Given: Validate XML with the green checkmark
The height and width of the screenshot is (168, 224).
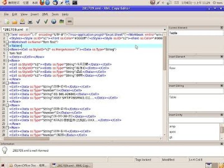Looking at the screenshot, I should tap(46, 21).
